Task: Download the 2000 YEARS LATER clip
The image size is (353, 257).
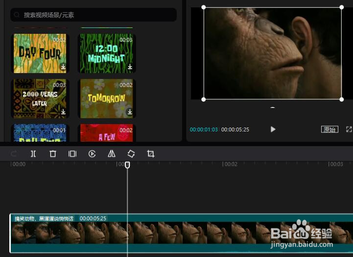Action: pos(63,112)
